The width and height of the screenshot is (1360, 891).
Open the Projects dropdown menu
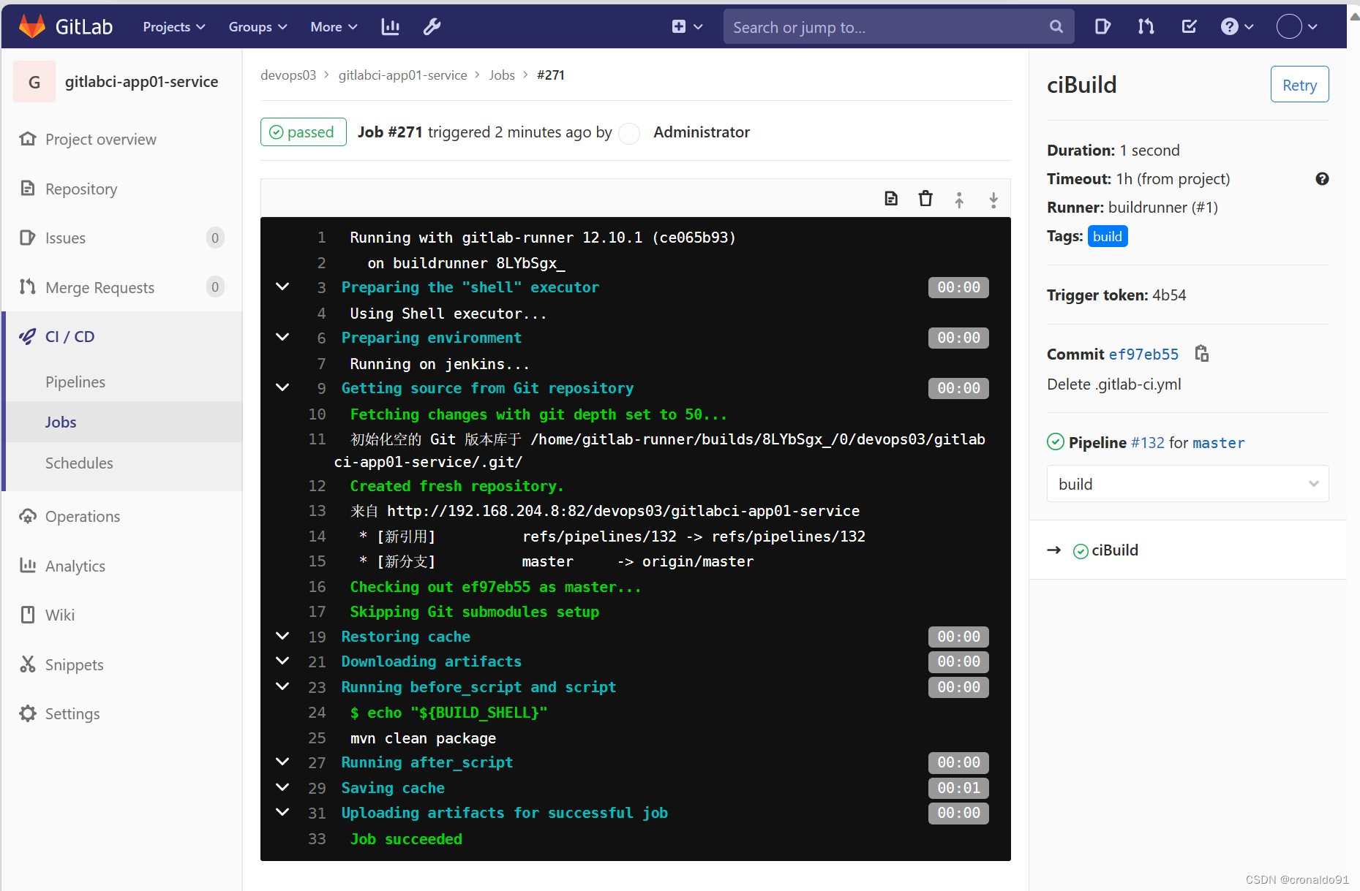coord(174,27)
